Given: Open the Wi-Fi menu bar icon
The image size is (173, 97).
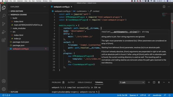Looking at the screenshot, I should 151,1.
